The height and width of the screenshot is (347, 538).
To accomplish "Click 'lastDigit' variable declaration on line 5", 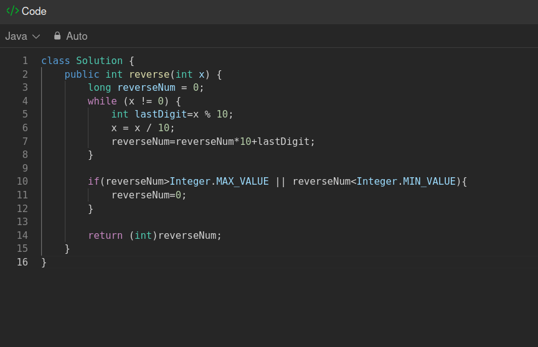I will click(x=161, y=114).
